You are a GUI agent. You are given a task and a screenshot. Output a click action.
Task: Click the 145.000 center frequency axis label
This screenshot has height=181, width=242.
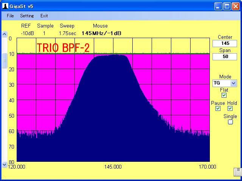113,167
